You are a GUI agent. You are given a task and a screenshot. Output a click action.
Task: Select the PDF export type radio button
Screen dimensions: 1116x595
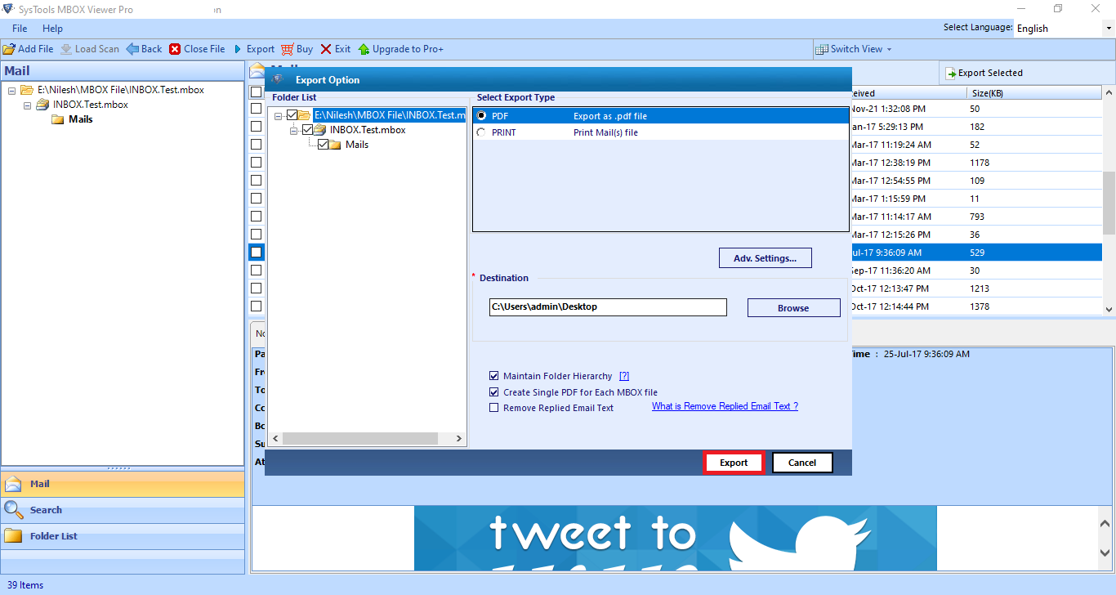pos(481,116)
